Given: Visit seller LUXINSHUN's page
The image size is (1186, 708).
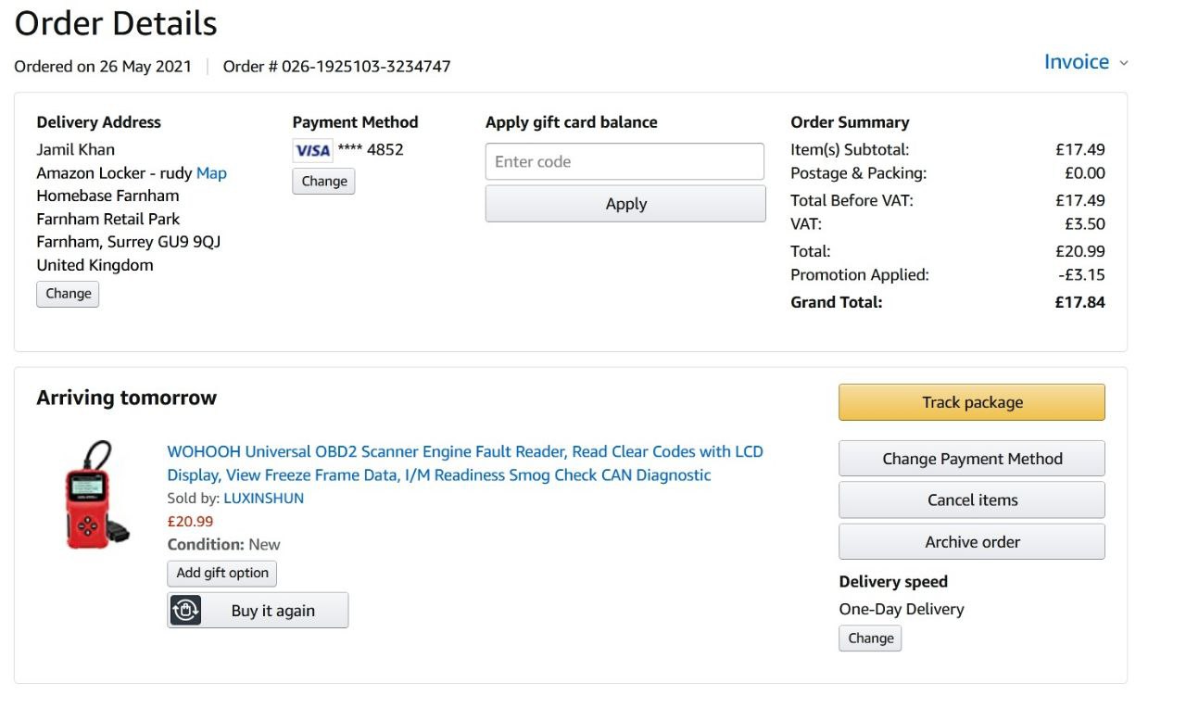Looking at the screenshot, I should [x=263, y=499].
